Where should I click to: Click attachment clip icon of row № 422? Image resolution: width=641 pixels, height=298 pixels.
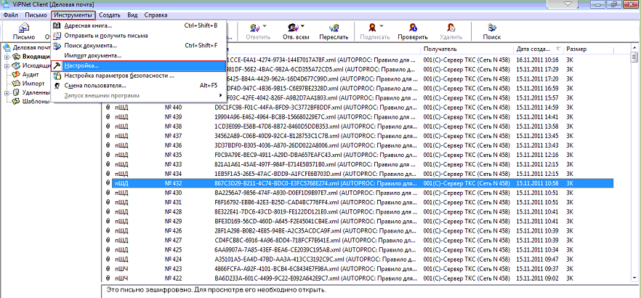click(x=108, y=278)
